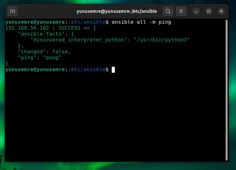
Task: Click the empty black terminal area
Action: (x=116, y=119)
